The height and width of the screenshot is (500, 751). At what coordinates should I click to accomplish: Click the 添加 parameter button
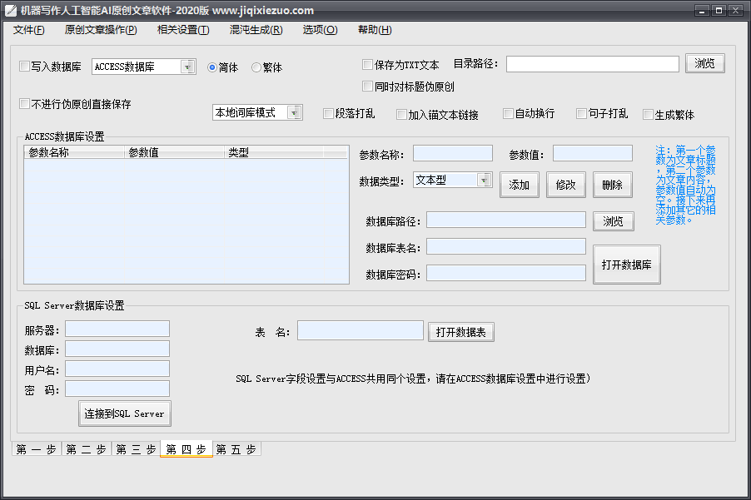pyautogui.click(x=520, y=185)
